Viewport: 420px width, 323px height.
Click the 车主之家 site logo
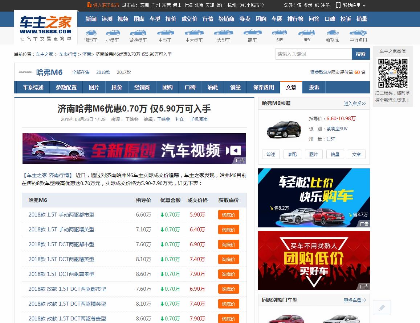[x=46, y=28]
